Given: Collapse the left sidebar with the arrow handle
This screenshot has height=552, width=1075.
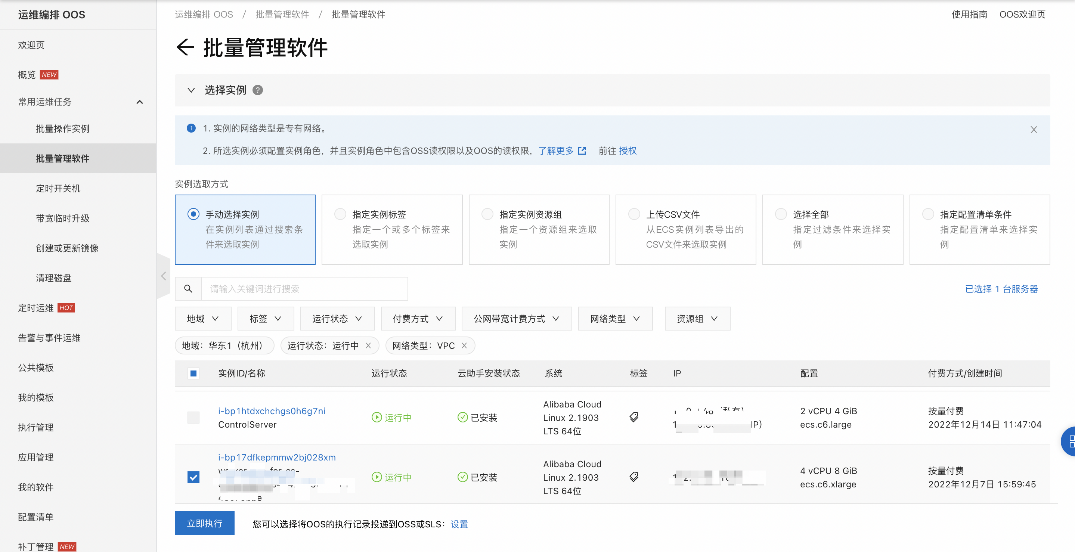Looking at the screenshot, I should (163, 276).
